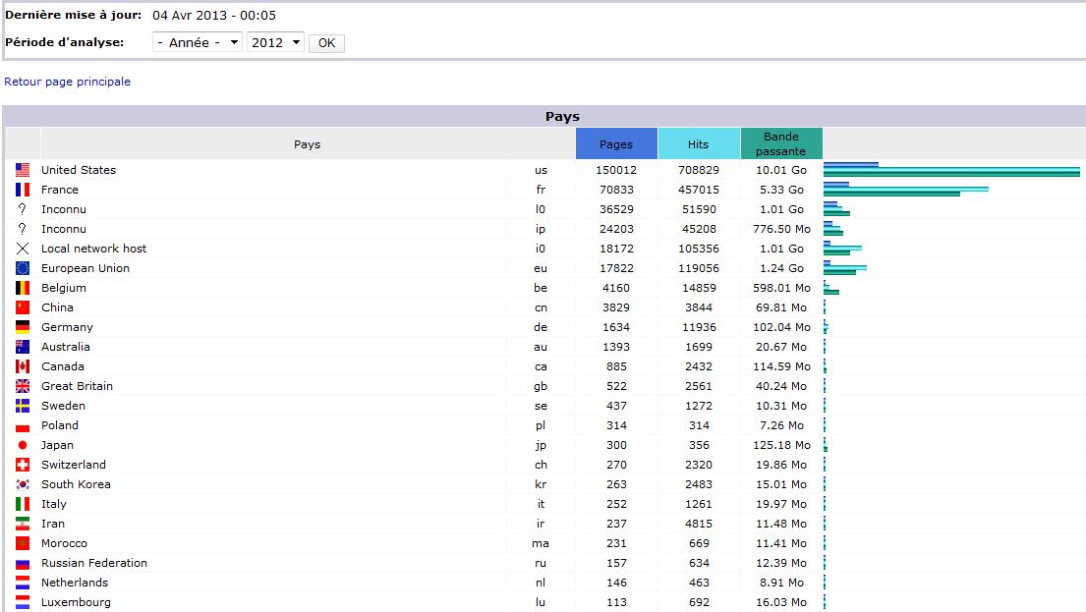
Task: Click the Hits column header
Action: [x=698, y=144]
